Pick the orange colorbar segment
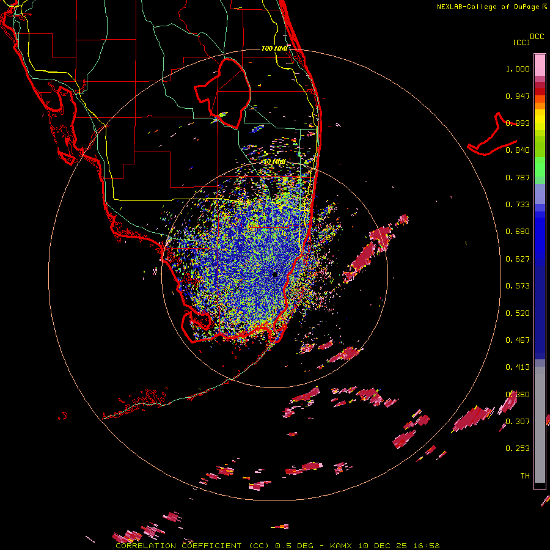The width and height of the screenshot is (550, 550). (x=540, y=106)
